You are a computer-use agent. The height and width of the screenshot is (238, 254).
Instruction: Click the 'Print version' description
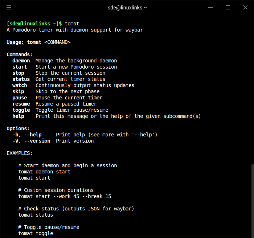click(75, 141)
